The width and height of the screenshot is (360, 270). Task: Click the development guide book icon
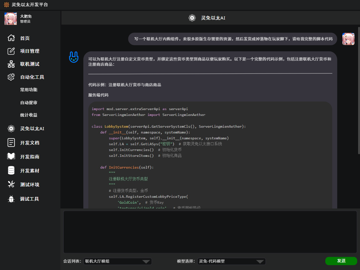click(x=11, y=157)
